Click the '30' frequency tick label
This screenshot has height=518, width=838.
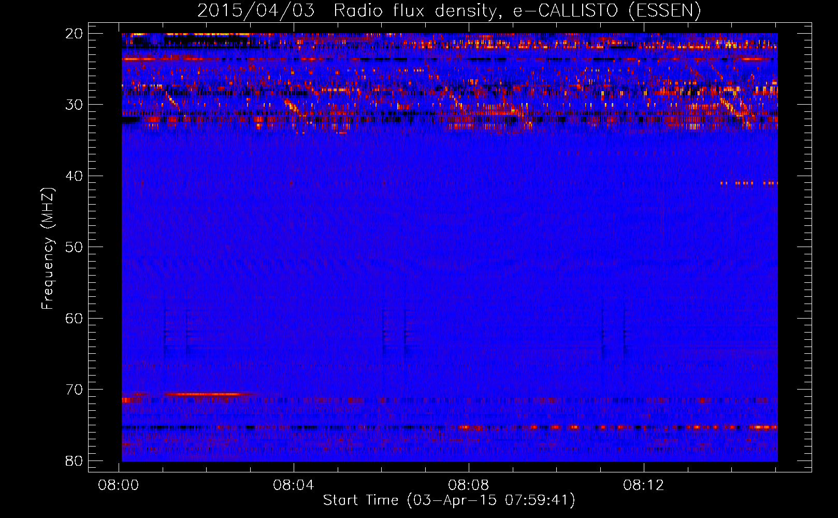coord(74,105)
